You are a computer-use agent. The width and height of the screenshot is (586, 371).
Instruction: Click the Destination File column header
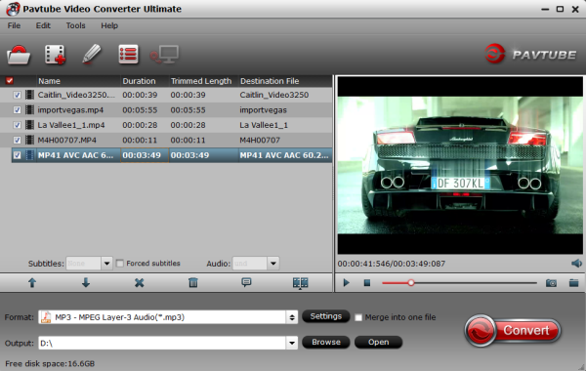coord(285,81)
